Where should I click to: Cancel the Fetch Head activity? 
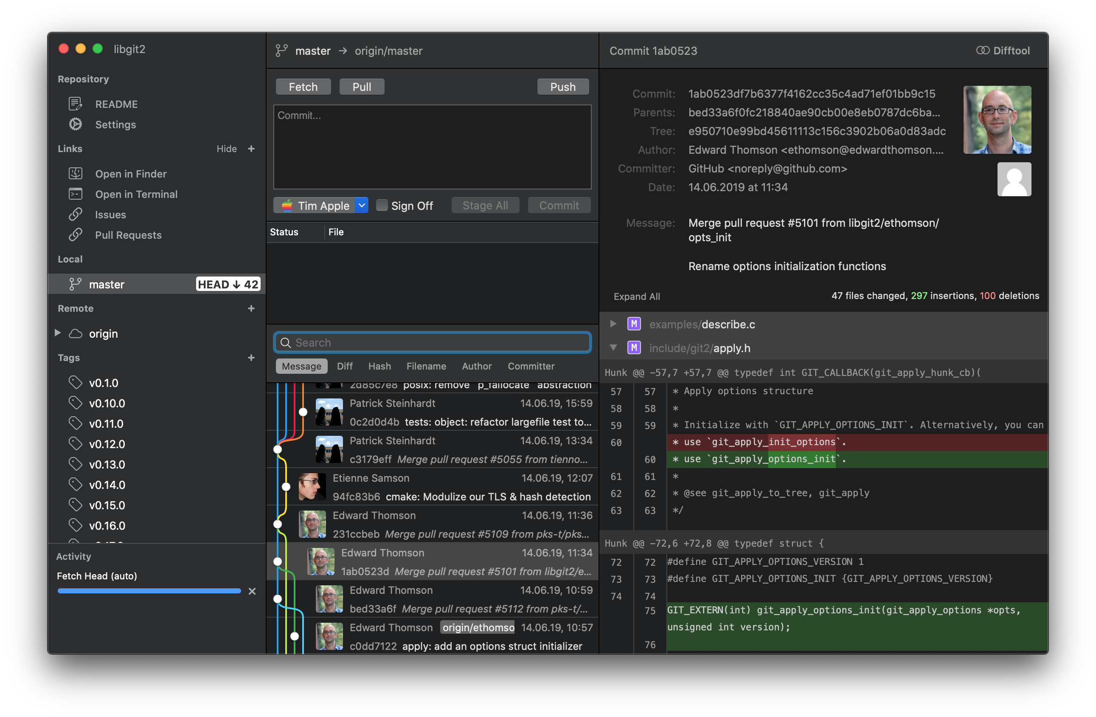[252, 591]
